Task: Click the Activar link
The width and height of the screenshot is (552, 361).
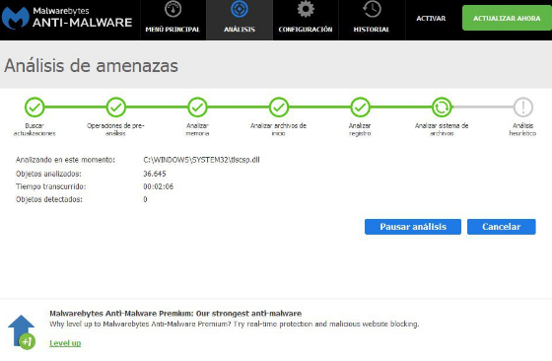Action: (431, 19)
